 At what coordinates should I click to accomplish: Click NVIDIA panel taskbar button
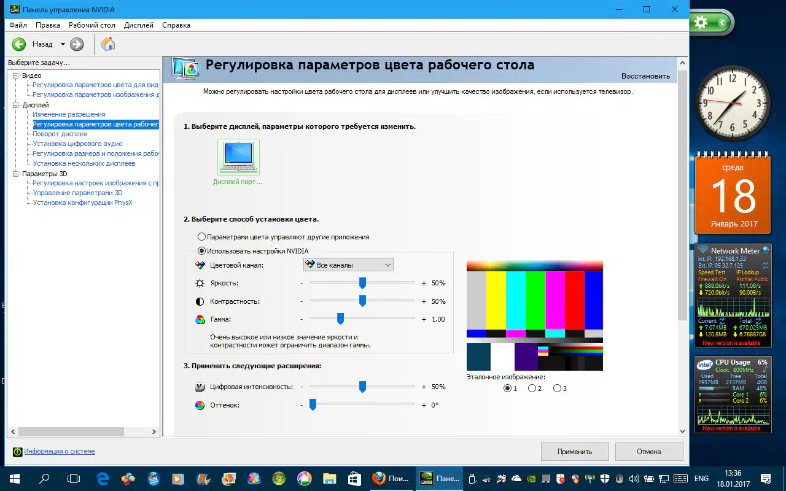pyautogui.click(x=438, y=479)
